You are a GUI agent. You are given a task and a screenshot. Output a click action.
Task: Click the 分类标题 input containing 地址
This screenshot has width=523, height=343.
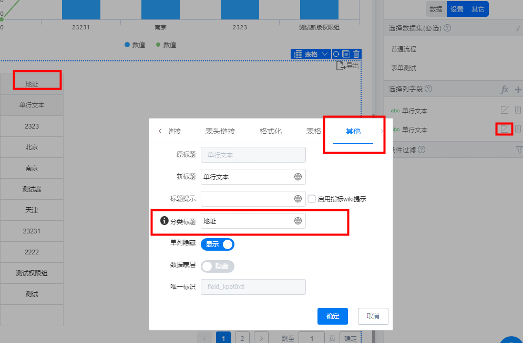point(253,221)
